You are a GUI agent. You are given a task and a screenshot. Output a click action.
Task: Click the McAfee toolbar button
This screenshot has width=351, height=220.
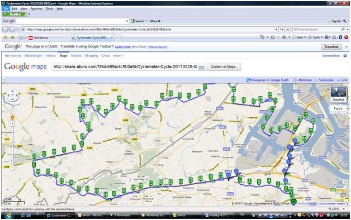point(14,15)
